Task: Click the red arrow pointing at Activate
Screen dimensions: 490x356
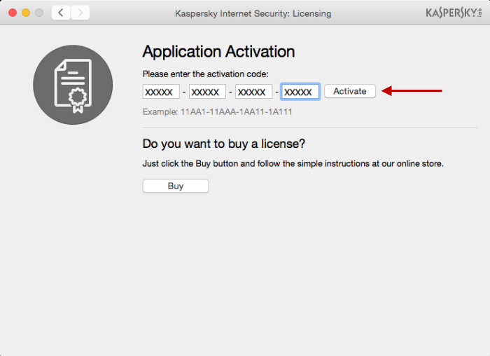Action: [412, 91]
